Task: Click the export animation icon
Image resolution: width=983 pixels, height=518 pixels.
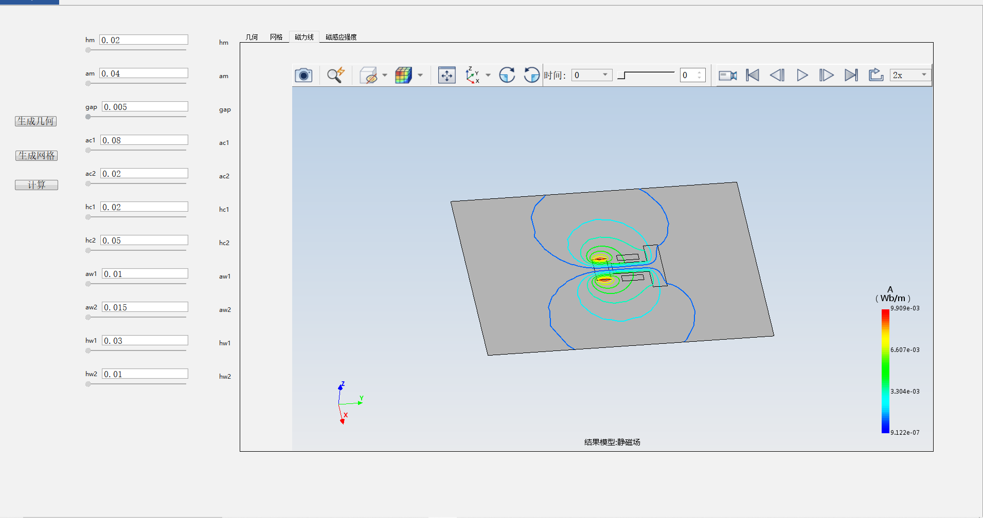Action: [x=876, y=75]
